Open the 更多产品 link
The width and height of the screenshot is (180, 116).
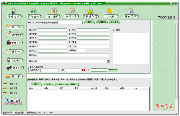[x=14, y=84]
